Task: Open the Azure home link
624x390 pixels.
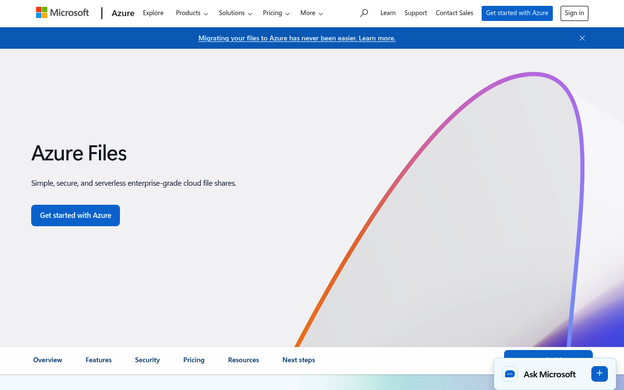Action: click(x=123, y=13)
